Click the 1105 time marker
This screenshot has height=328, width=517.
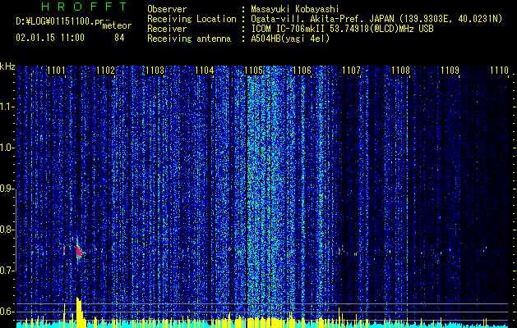coord(253,70)
